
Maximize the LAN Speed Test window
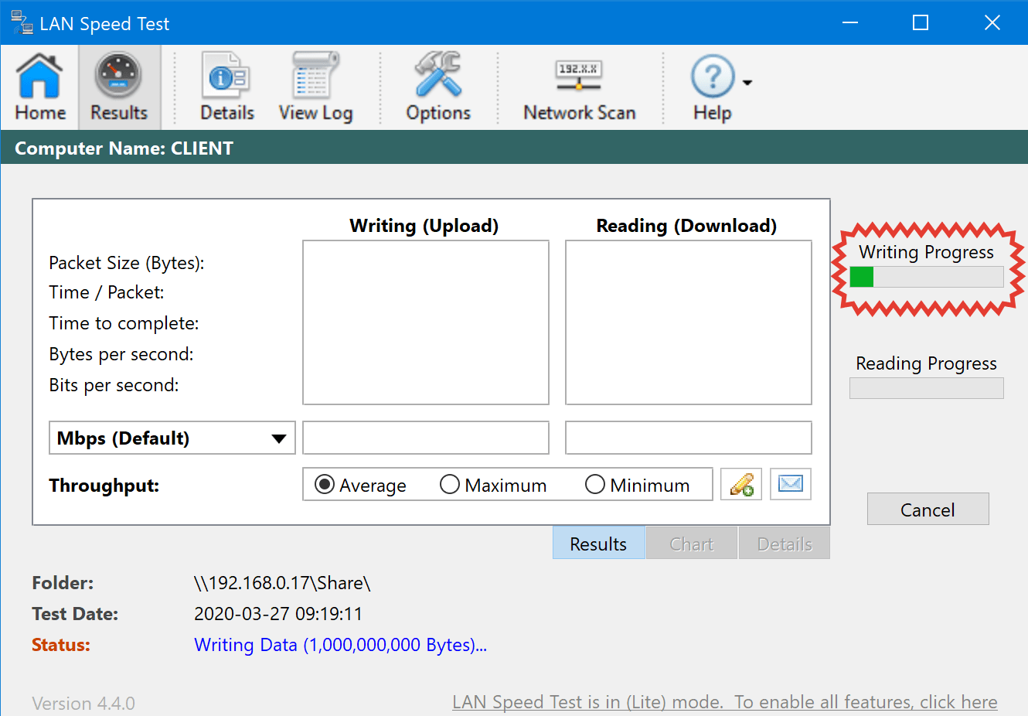pyautogui.click(x=921, y=22)
